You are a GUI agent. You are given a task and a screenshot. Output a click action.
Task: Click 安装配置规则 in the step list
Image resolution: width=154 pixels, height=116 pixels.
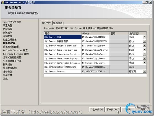(x=10, y=68)
